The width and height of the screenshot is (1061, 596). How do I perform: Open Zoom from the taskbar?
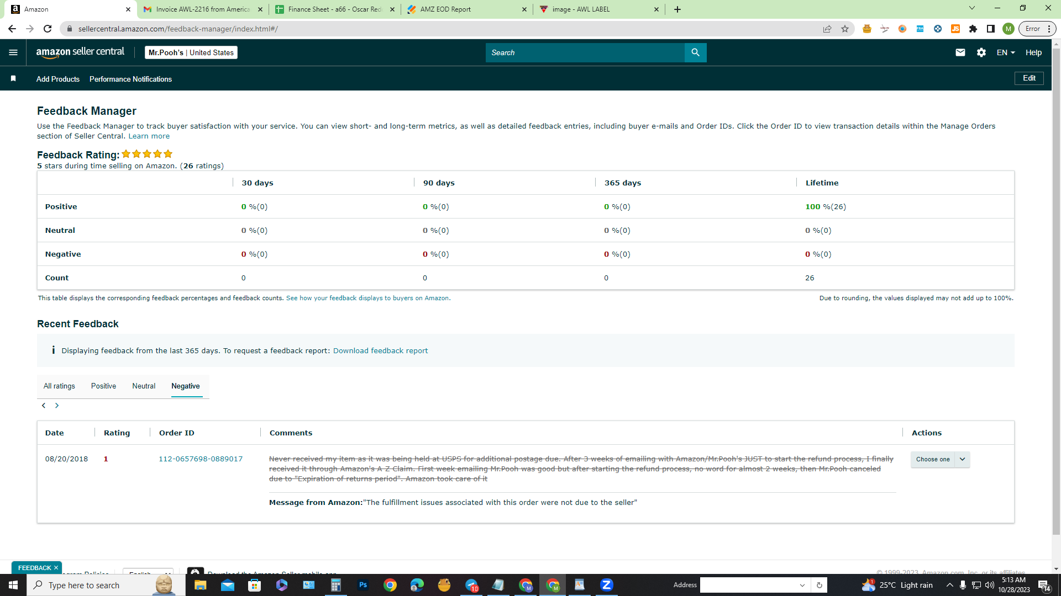(x=607, y=585)
